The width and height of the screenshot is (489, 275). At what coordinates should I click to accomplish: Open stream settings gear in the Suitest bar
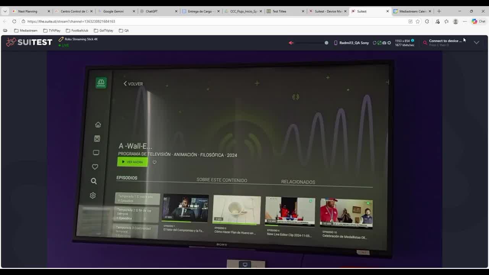(x=389, y=43)
